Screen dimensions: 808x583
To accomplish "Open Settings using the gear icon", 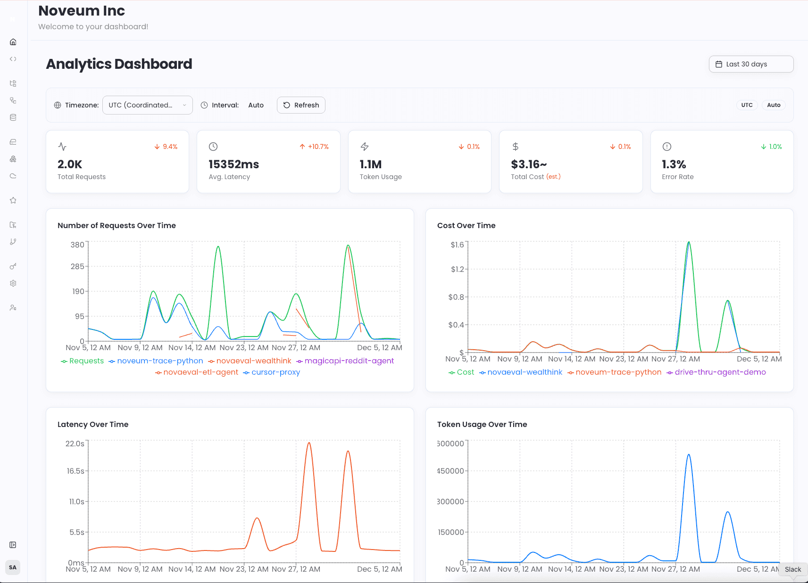I will coord(13,283).
